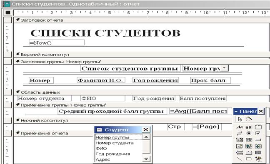Click the Номер студента data field
Viewport: 270px width, 164px height.
(x=44, y=98)
